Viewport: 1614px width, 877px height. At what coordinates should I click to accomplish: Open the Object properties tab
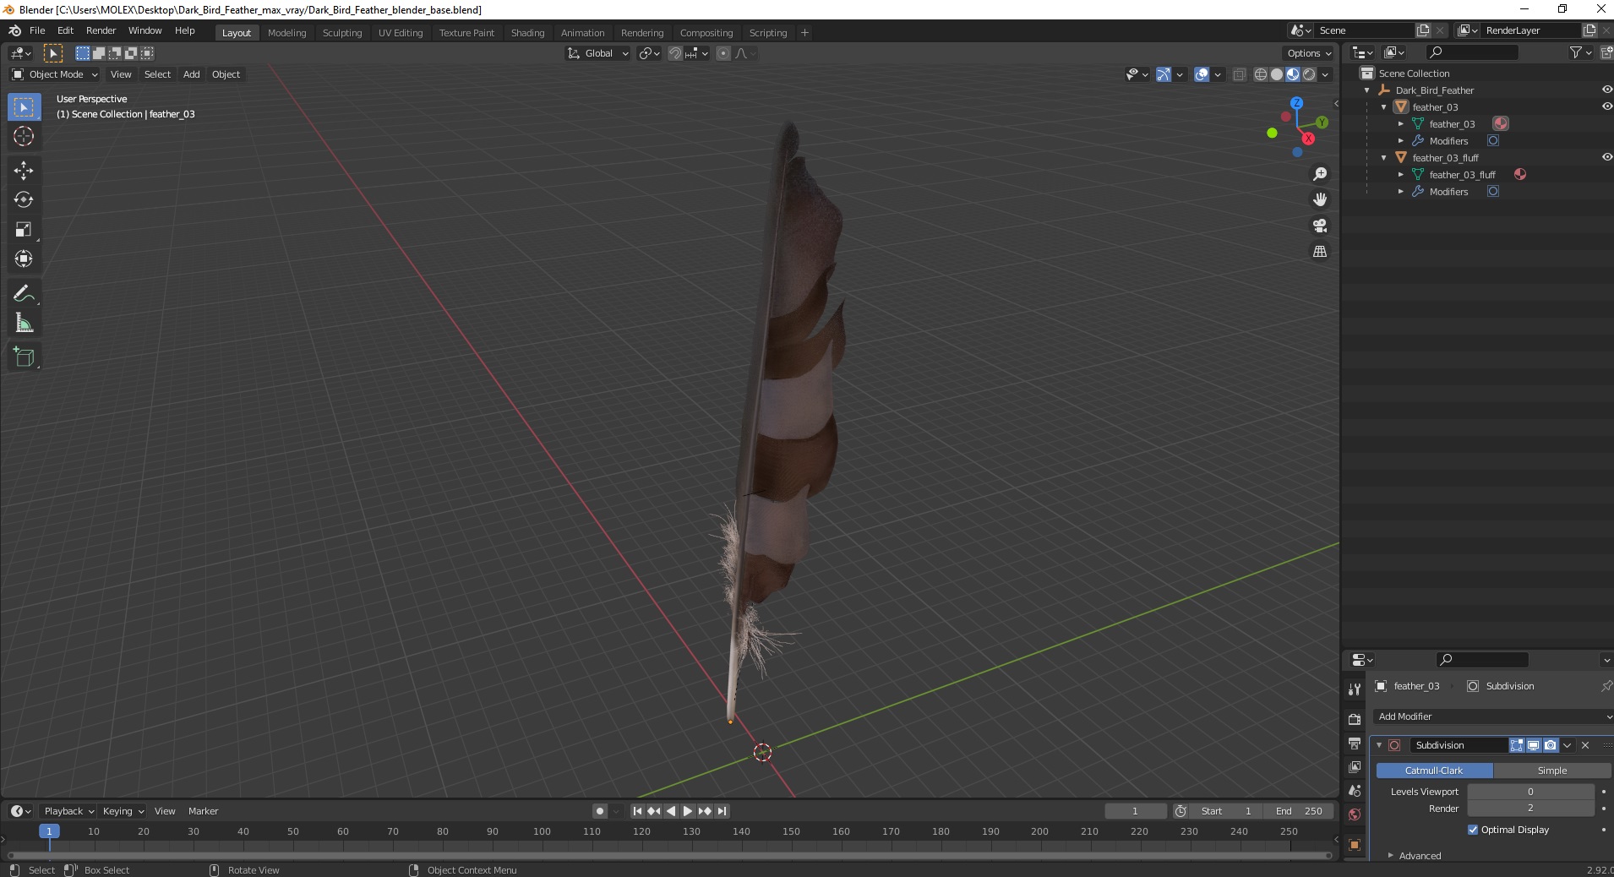click(1355, 845)
